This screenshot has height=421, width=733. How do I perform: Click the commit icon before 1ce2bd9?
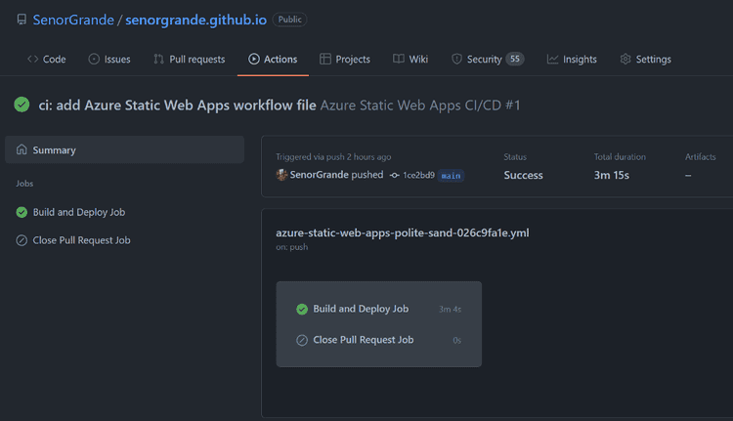(x=395, y=175)
